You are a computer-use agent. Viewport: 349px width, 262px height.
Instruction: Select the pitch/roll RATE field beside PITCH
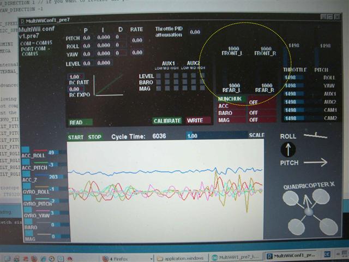[137, 40]
